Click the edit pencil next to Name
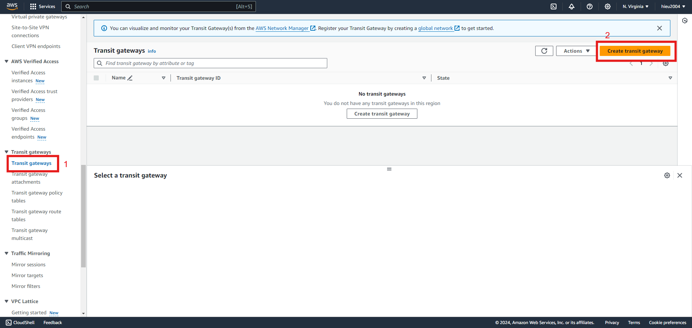 130,78
